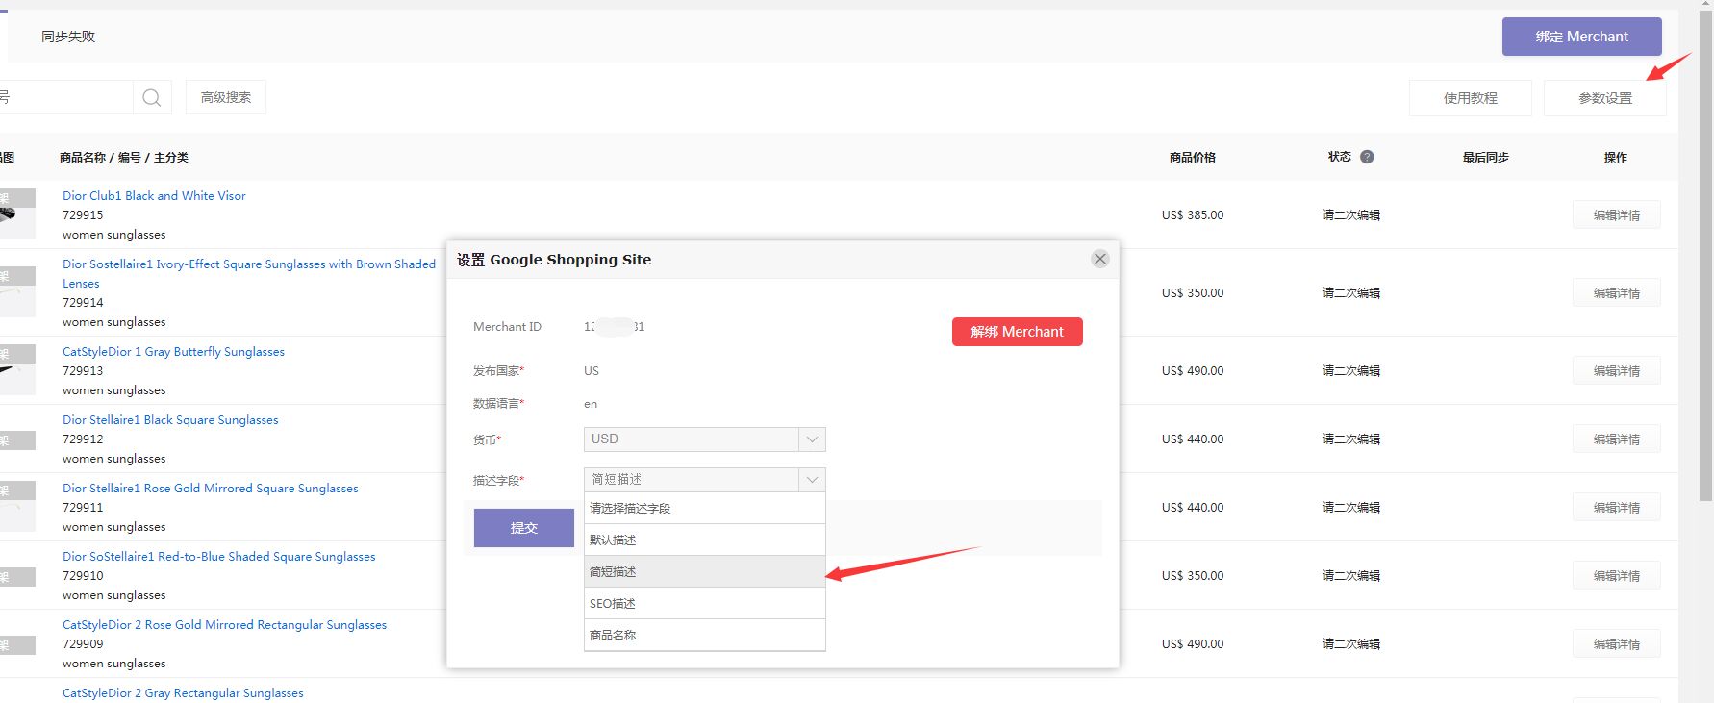Open Dior Stellaire1 Rose Gold Mirrored link
This screenshot has width=1714, height=703.
point(210,488)
